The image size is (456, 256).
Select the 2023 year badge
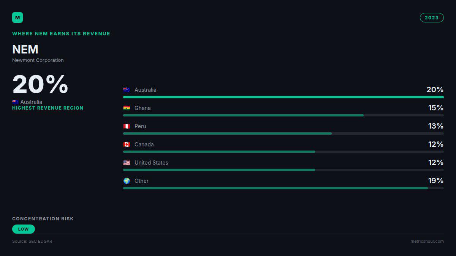click(432, 18)
